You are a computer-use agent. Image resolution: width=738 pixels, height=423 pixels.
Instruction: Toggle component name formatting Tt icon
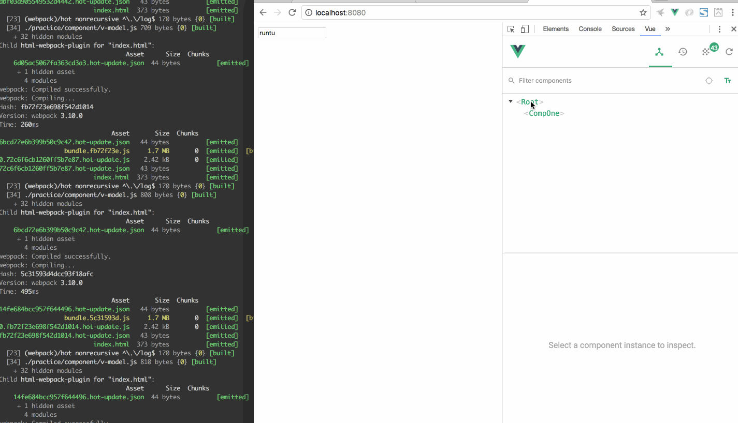point(728,81)
